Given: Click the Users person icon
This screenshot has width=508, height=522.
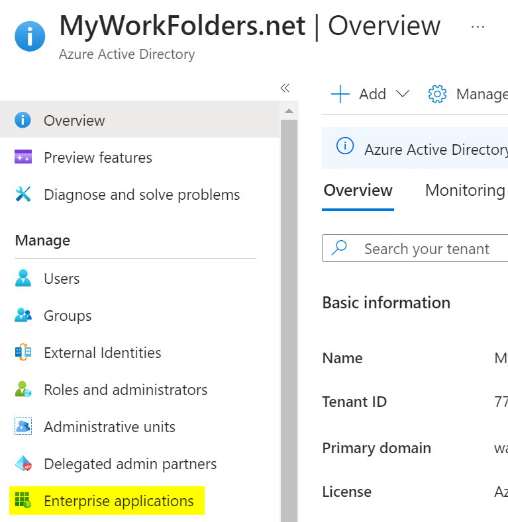Looking at the screenshot, I should click(x=23, y=279).
